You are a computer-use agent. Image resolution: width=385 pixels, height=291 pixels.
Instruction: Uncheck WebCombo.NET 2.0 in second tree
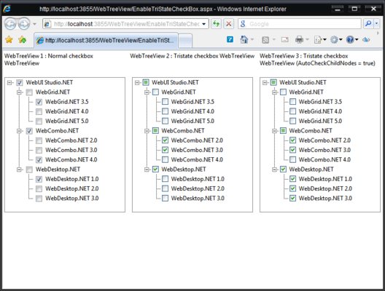coord(165,140)
